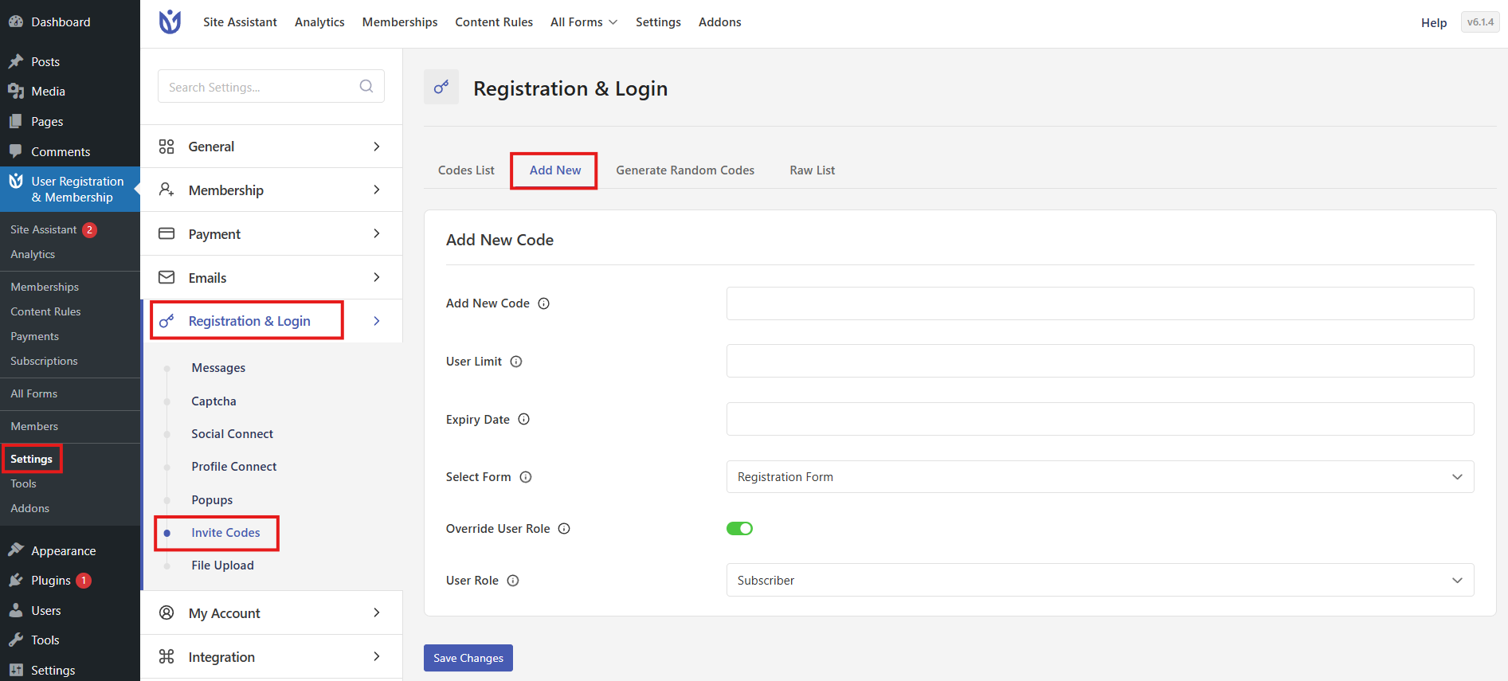Click the General grid icon

166,147
